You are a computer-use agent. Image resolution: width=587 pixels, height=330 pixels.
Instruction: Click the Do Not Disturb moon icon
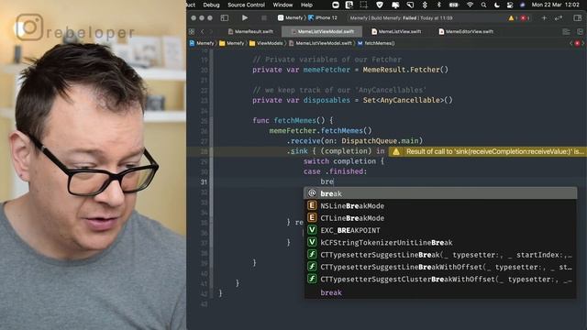point(497,5)
